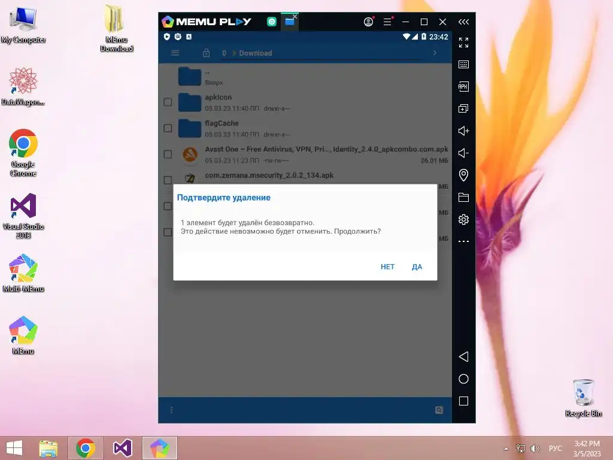Open MEmu settings gear icon
The width and height of the screenshot is (613, 460).
[464, 219]
